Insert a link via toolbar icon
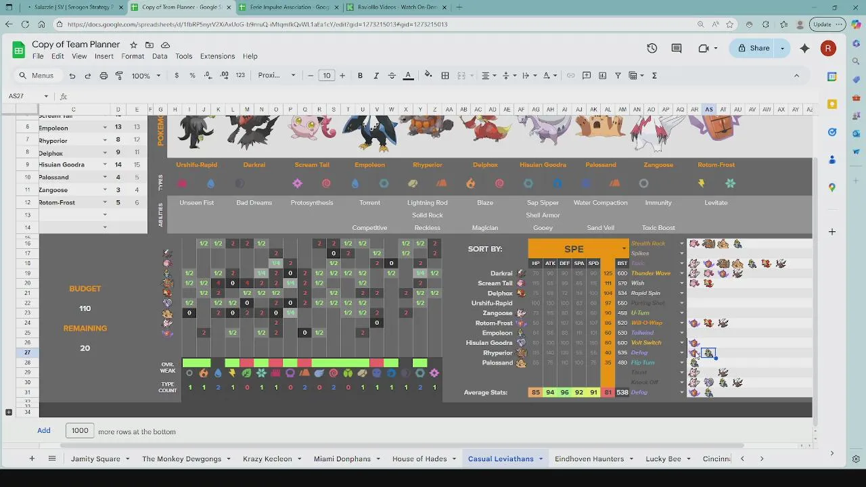This screenshot has height=487, width=866. (x=570, y=76)
